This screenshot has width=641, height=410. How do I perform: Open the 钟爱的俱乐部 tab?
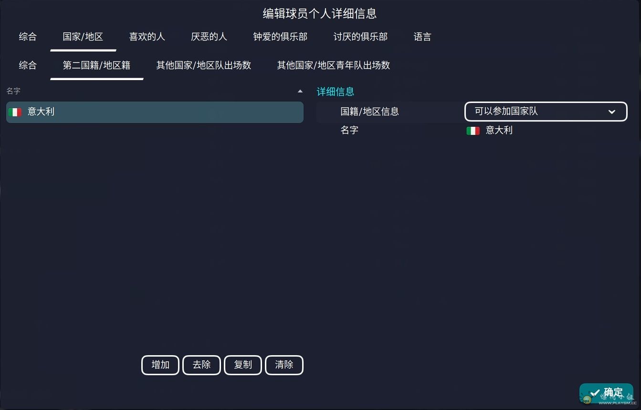[280, 37]
